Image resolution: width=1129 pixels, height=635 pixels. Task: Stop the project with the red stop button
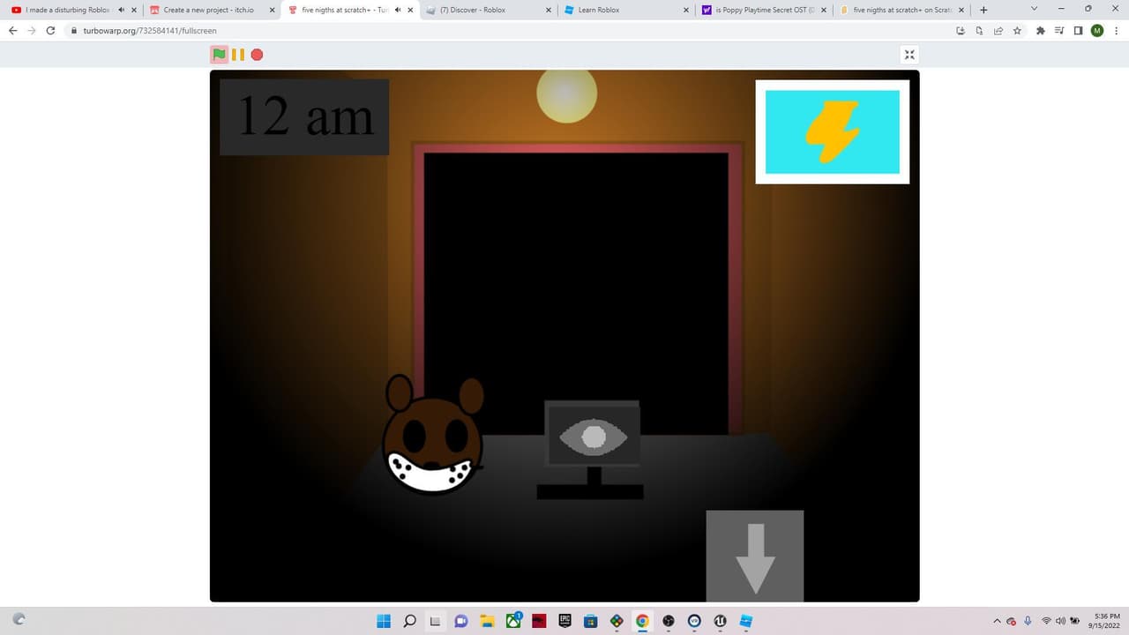pos(257,55)
